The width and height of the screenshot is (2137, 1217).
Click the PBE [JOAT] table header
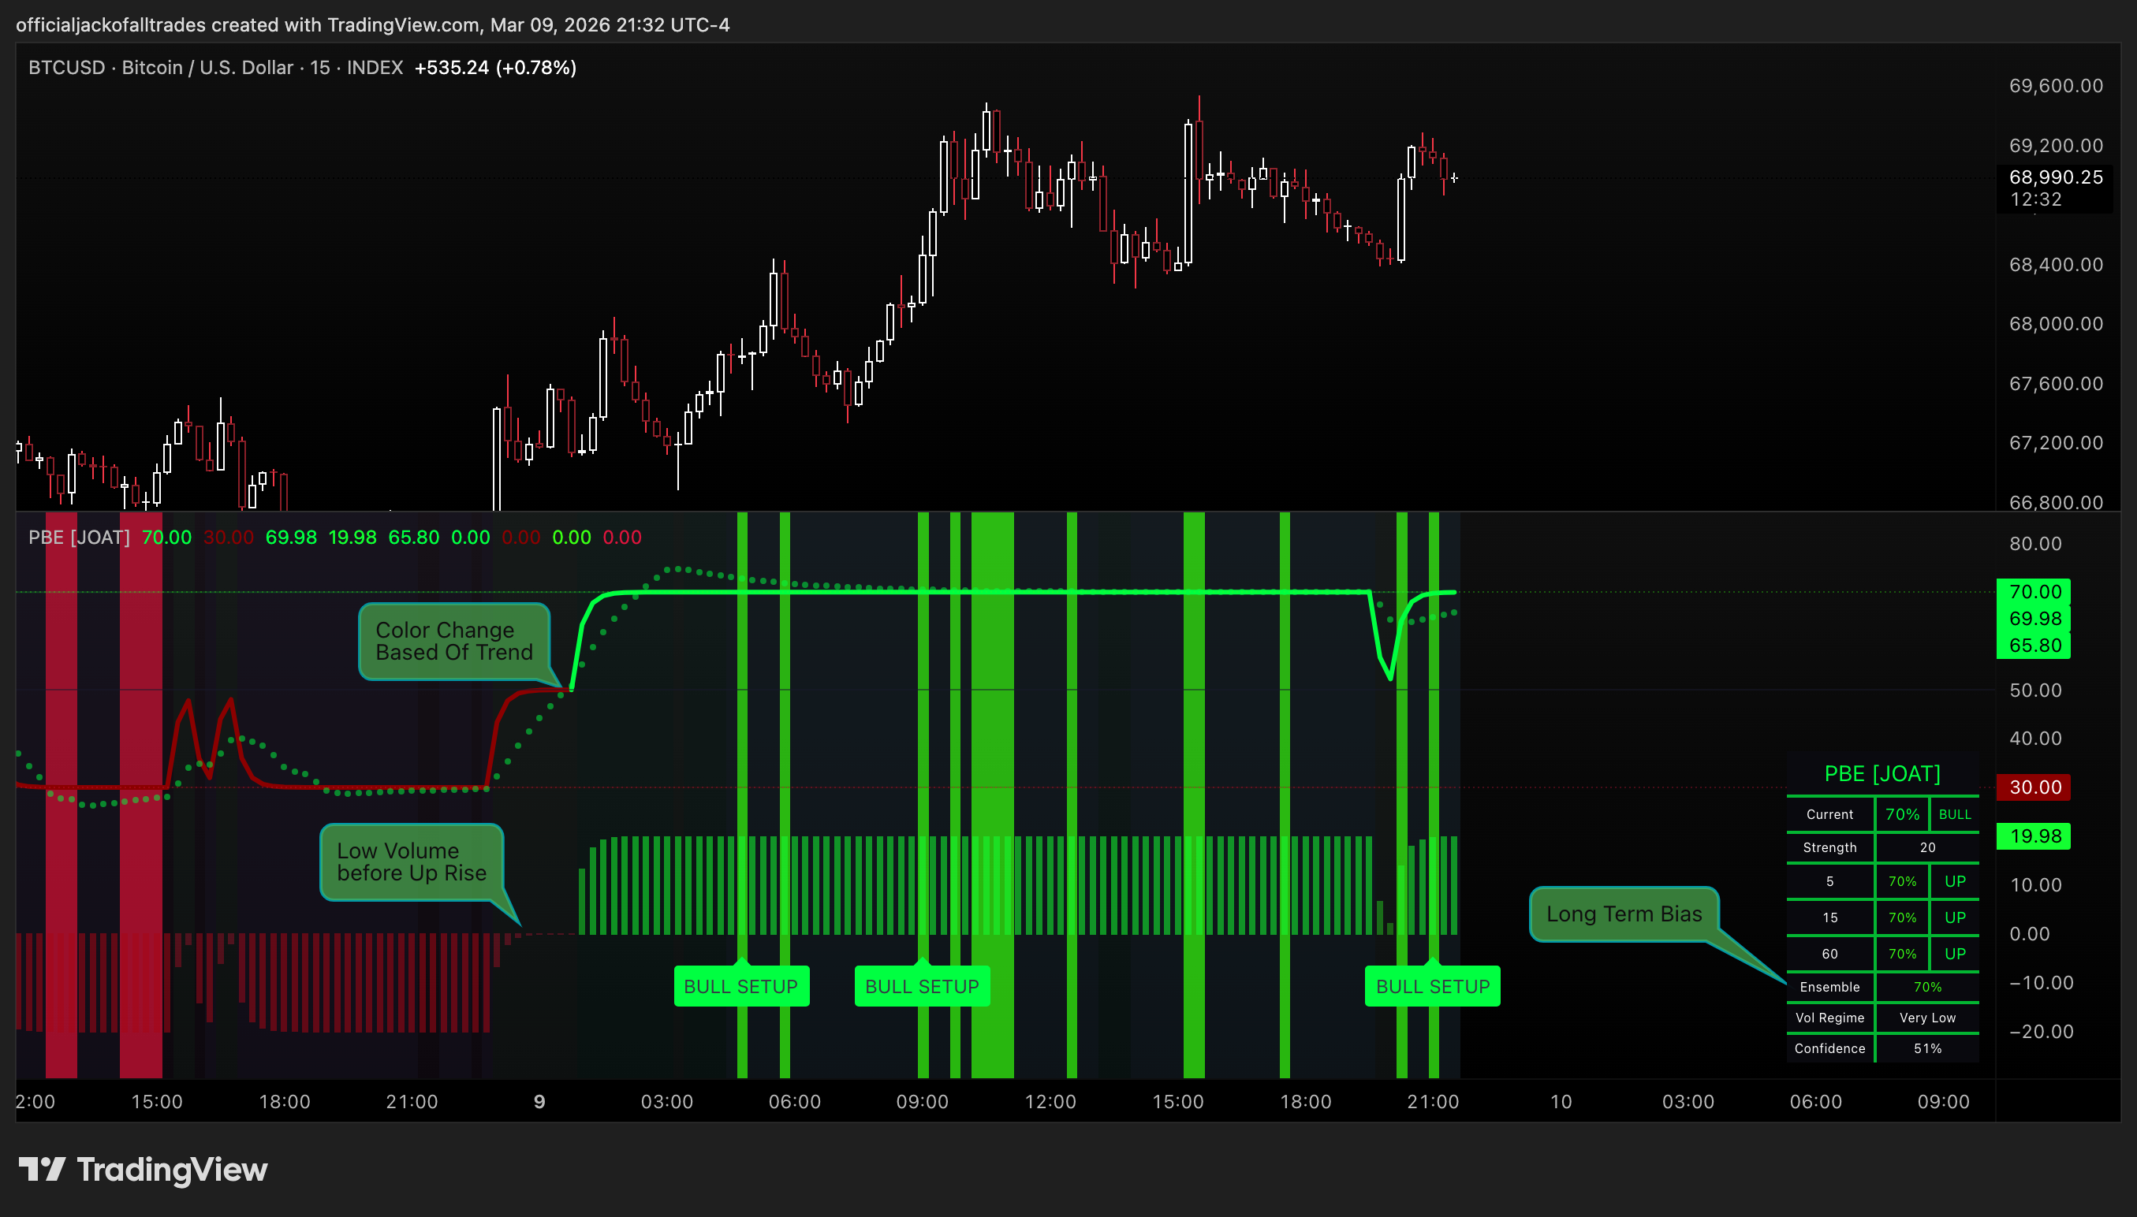tap(1882, 774)
